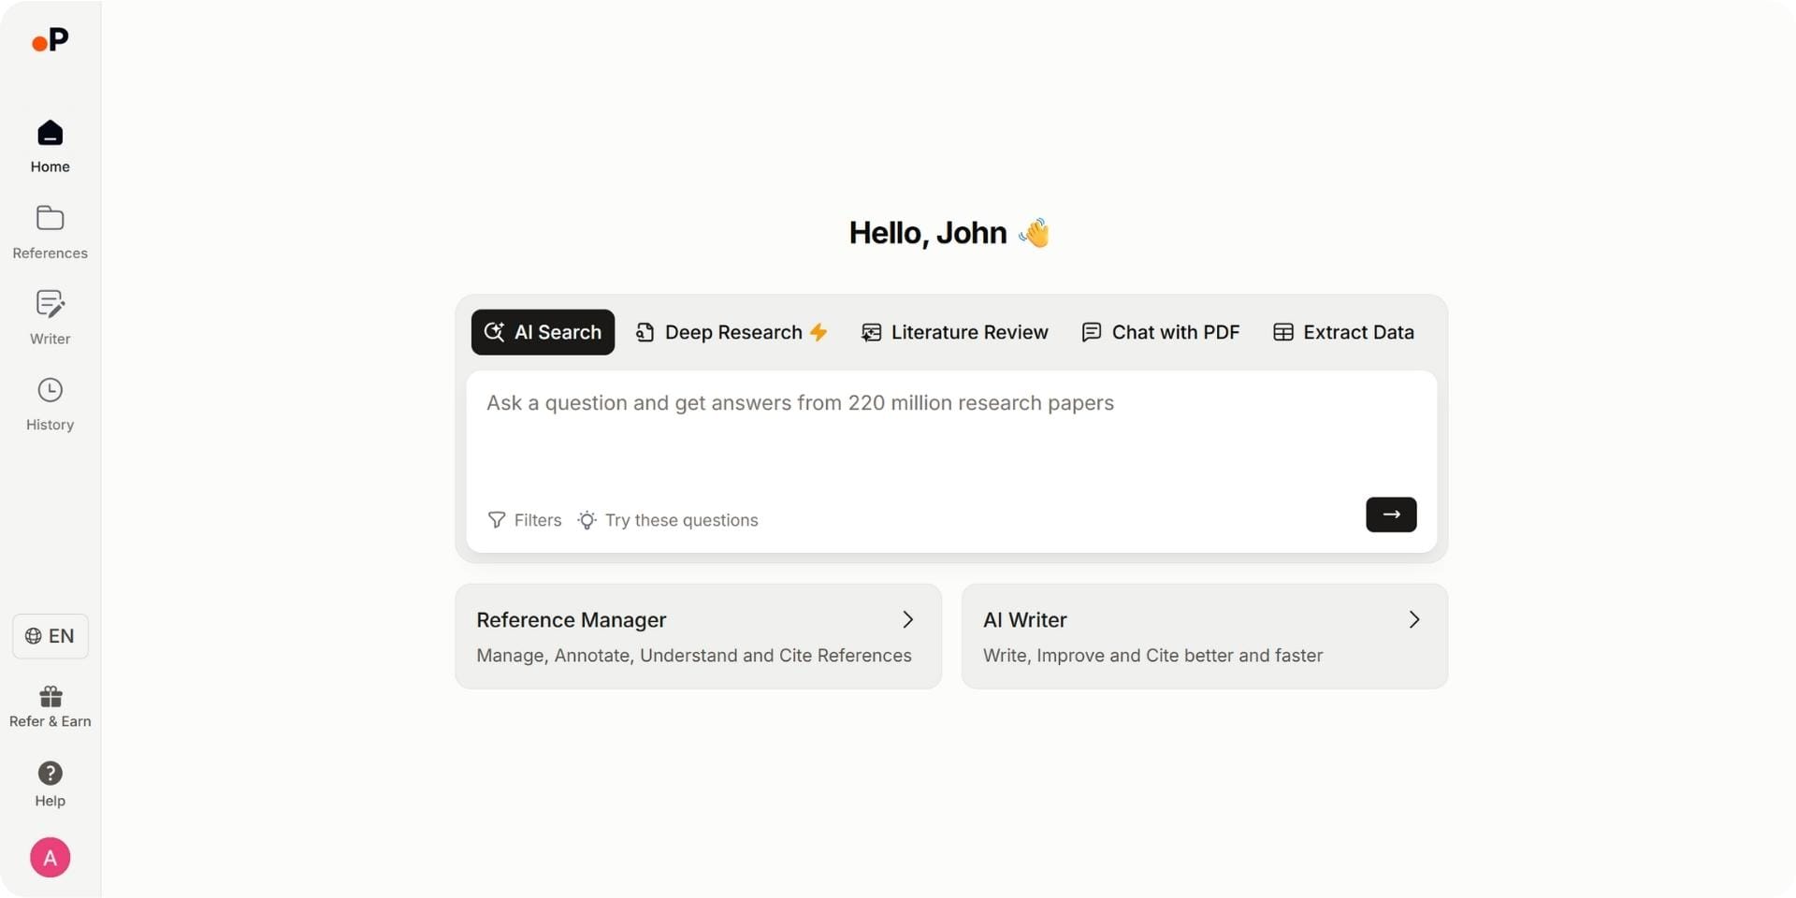Viewport: 1796px width, 898px height.
Task: Switch to Deep Research mode
Action: point(731,332)
